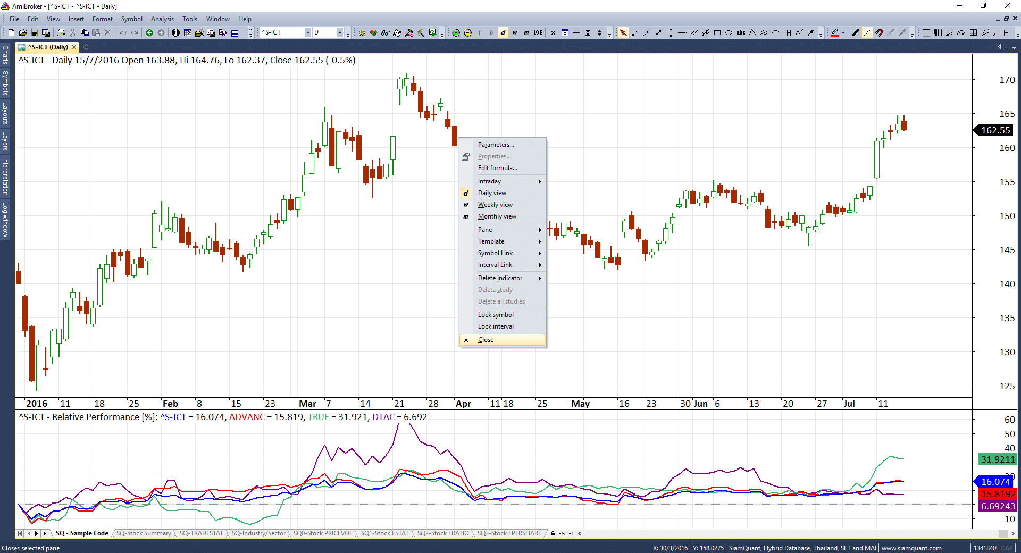Viewport: 1021px width, 553px height.
Task: Select the Rectangle drawing tool
Action: pos(717,33)
